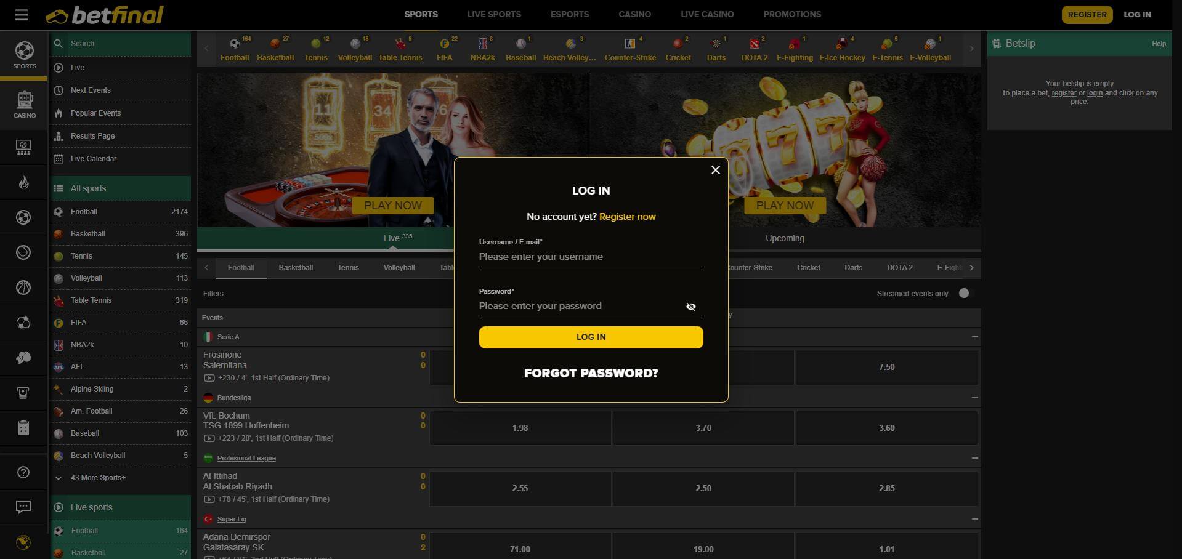Open Counter-Strike from the sports icon bar
The width and height of the screenshot is (1182, 559).
[x=629, y=43]
